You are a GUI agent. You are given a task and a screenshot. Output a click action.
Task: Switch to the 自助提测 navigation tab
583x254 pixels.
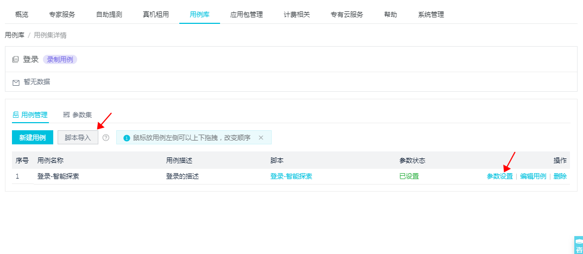point(109,15)
